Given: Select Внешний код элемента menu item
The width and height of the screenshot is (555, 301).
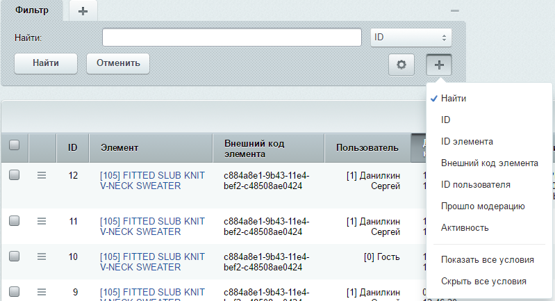Looking at the screenshot, I should 490,163.
